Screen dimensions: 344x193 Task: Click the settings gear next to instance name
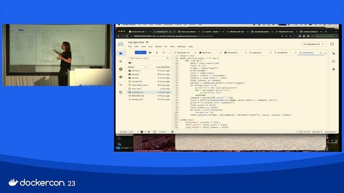click(147, 42)
